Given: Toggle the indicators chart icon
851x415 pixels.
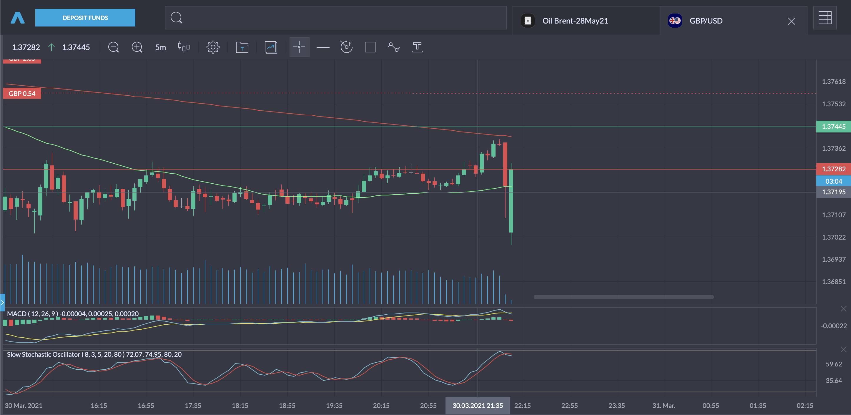Looking at the screenshot, I should coord(270,47).
